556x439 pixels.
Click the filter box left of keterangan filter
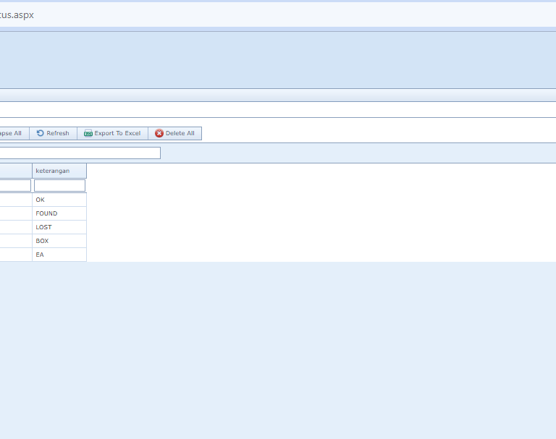coord(15,185)
